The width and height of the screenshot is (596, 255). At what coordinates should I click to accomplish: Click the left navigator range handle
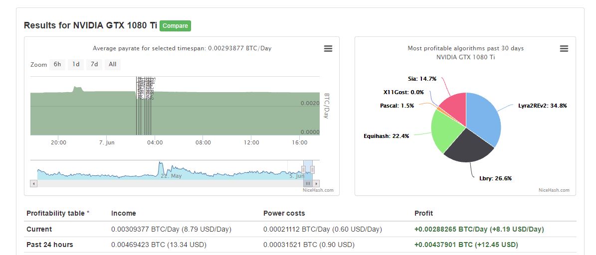[303, 169]
